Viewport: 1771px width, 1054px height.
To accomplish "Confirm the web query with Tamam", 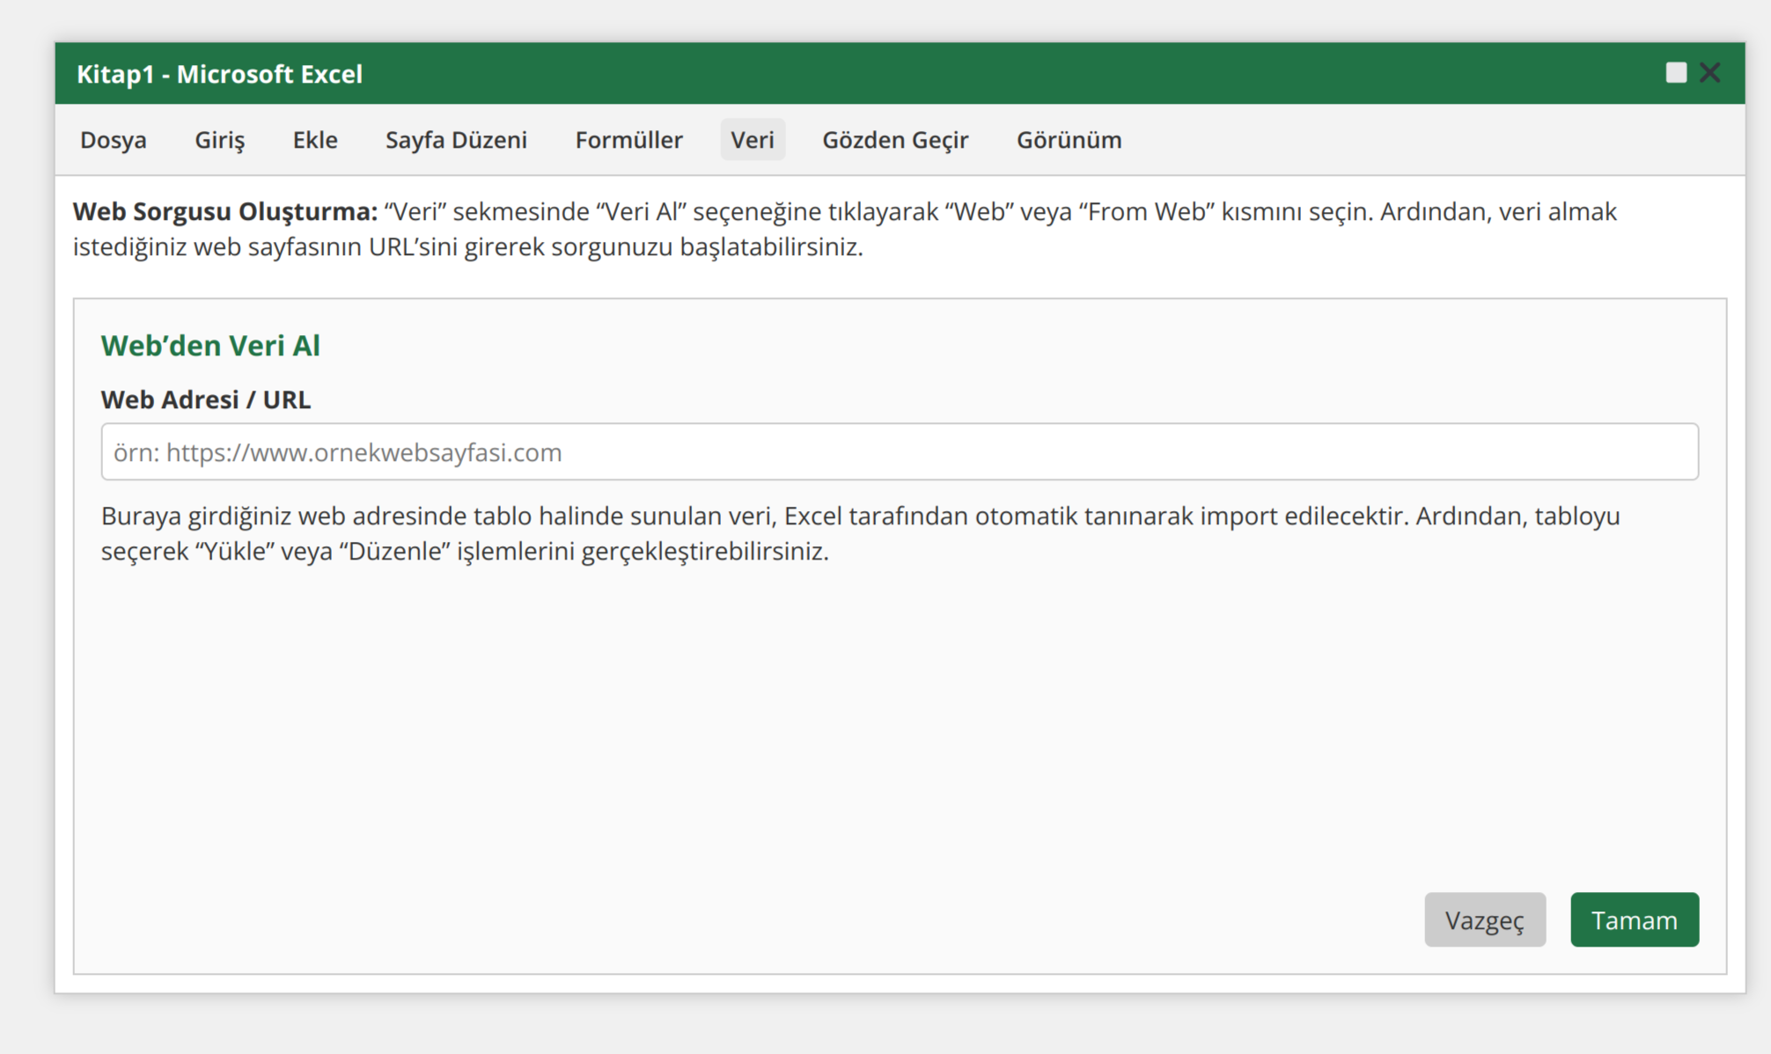I will pos(1635,919).
